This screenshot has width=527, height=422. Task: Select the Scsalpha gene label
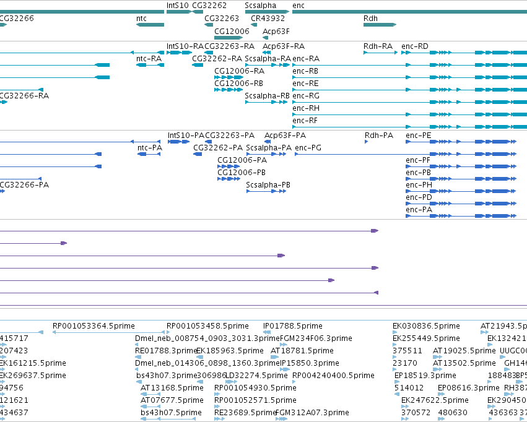tap(261, 6)
